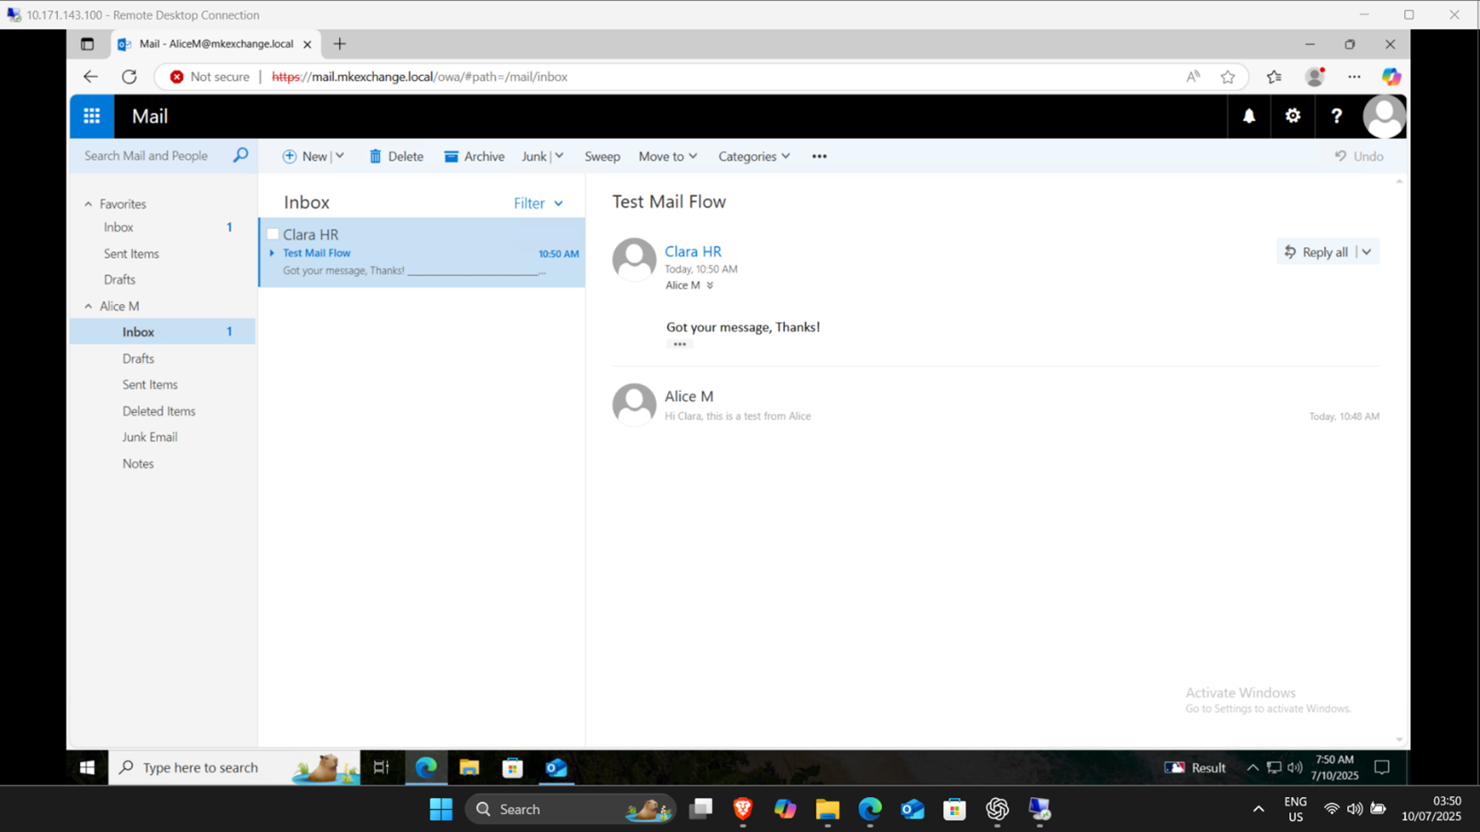Archive the Clara HR email
Screen dimensions: 1480x832
coord(474,156)
